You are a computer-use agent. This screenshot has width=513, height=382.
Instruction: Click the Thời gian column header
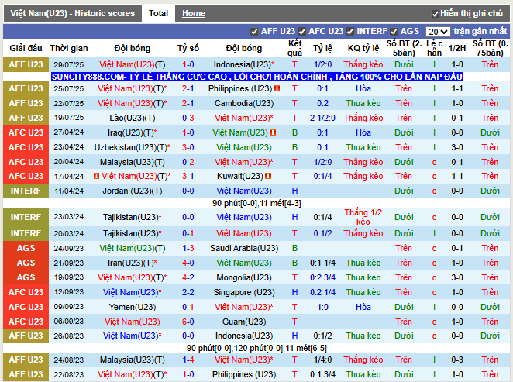coord(69,48)
